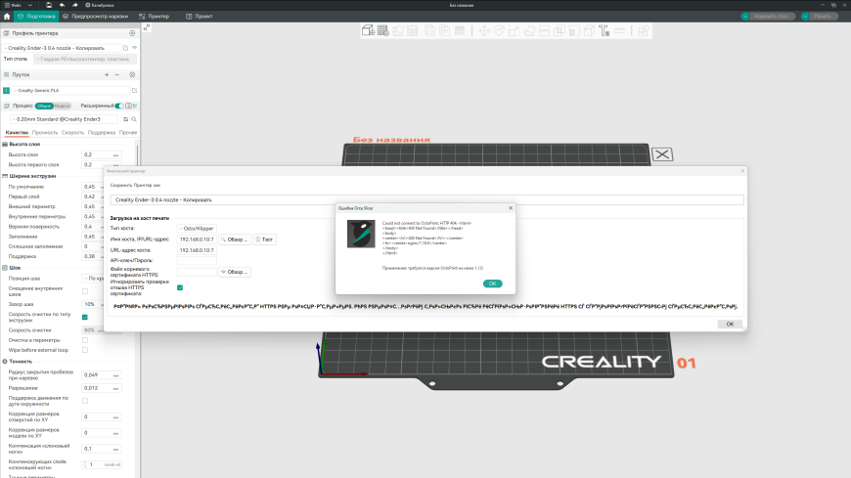Open the Creality Generic PLA filament dropdown
The image size is (851, 478).
[71, 91]
